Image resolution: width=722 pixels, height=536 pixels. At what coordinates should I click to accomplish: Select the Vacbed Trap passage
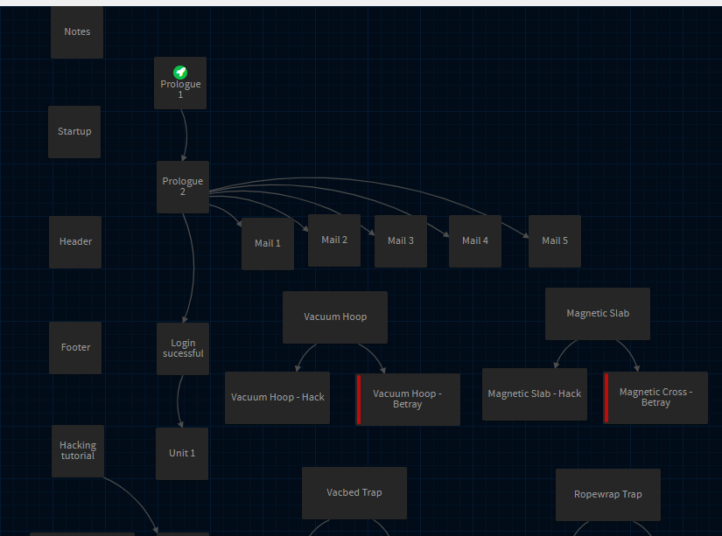click(354, 493)
